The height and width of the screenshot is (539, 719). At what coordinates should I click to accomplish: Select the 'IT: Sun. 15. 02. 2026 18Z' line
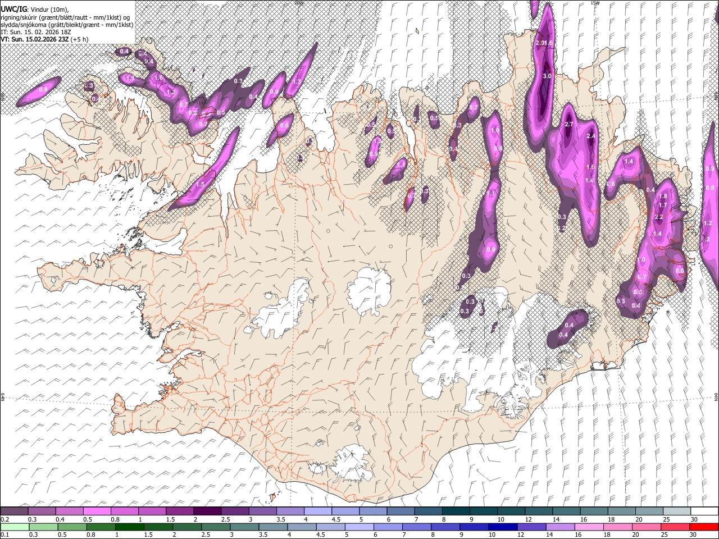(x=35, y=32)
